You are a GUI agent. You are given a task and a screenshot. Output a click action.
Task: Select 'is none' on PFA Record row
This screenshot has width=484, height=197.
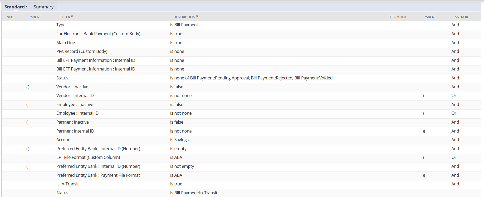click(x=177, y=51)
